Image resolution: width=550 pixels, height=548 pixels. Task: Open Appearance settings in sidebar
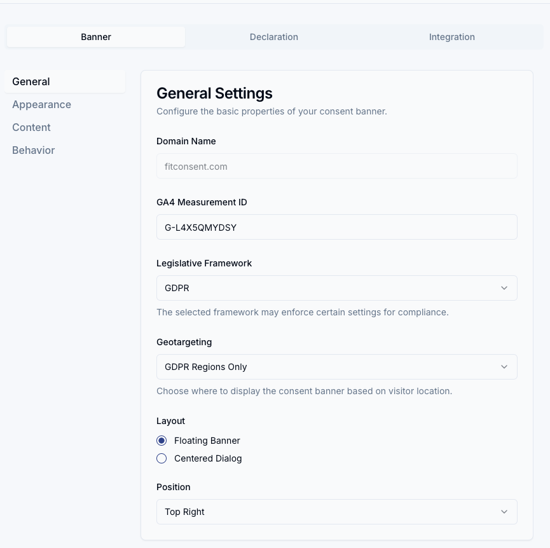(x=42, y=104)
